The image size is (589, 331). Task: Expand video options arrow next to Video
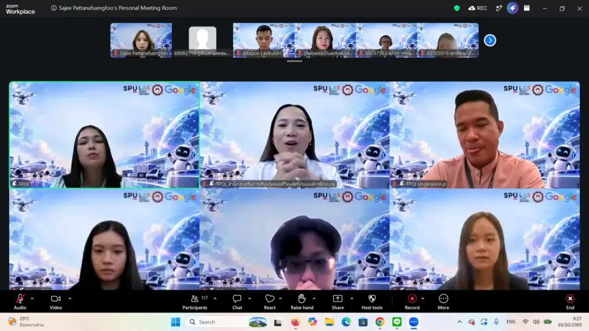click(70, 299)
